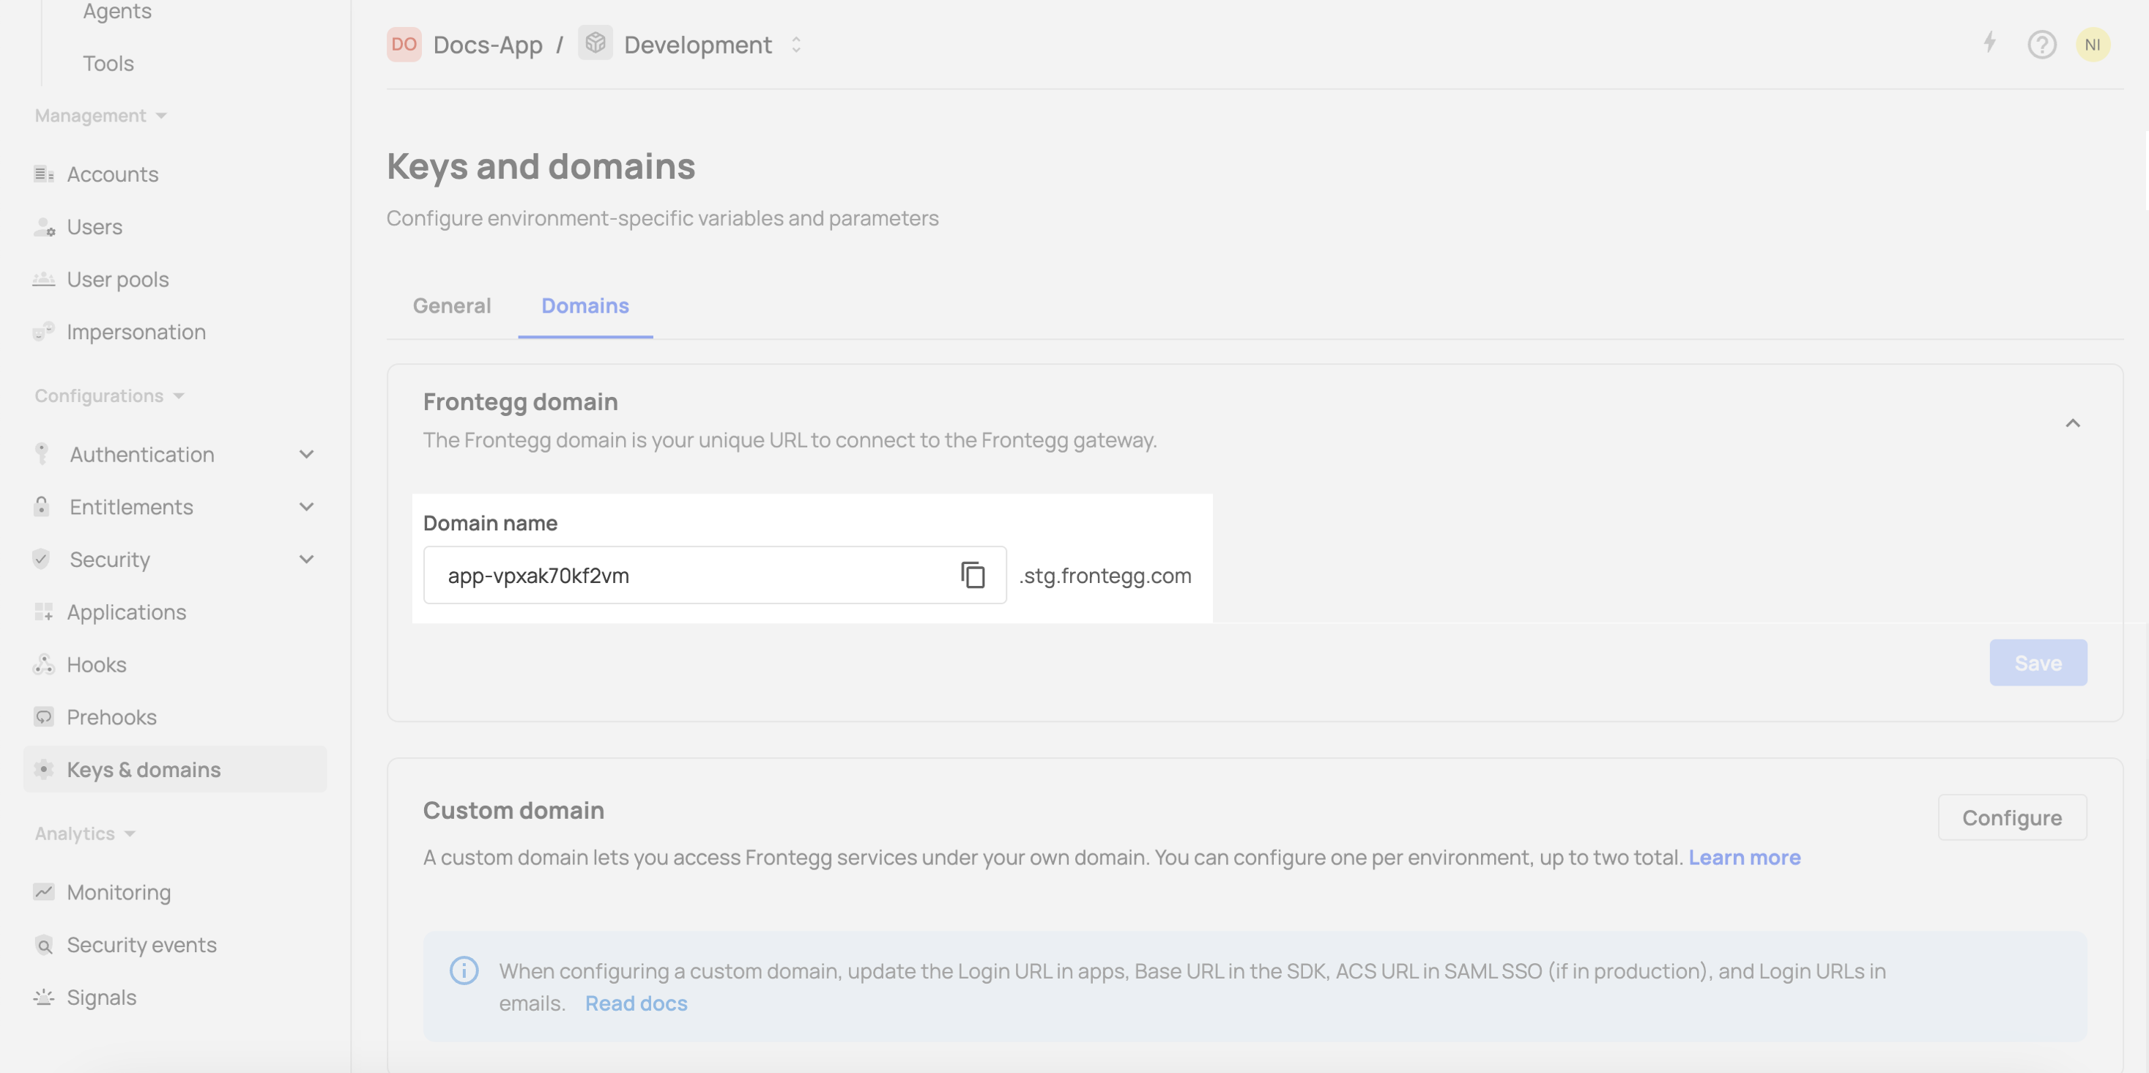Go to Monitoring in the sidebar
The image size is (2149, 1073).
point(119,892)
